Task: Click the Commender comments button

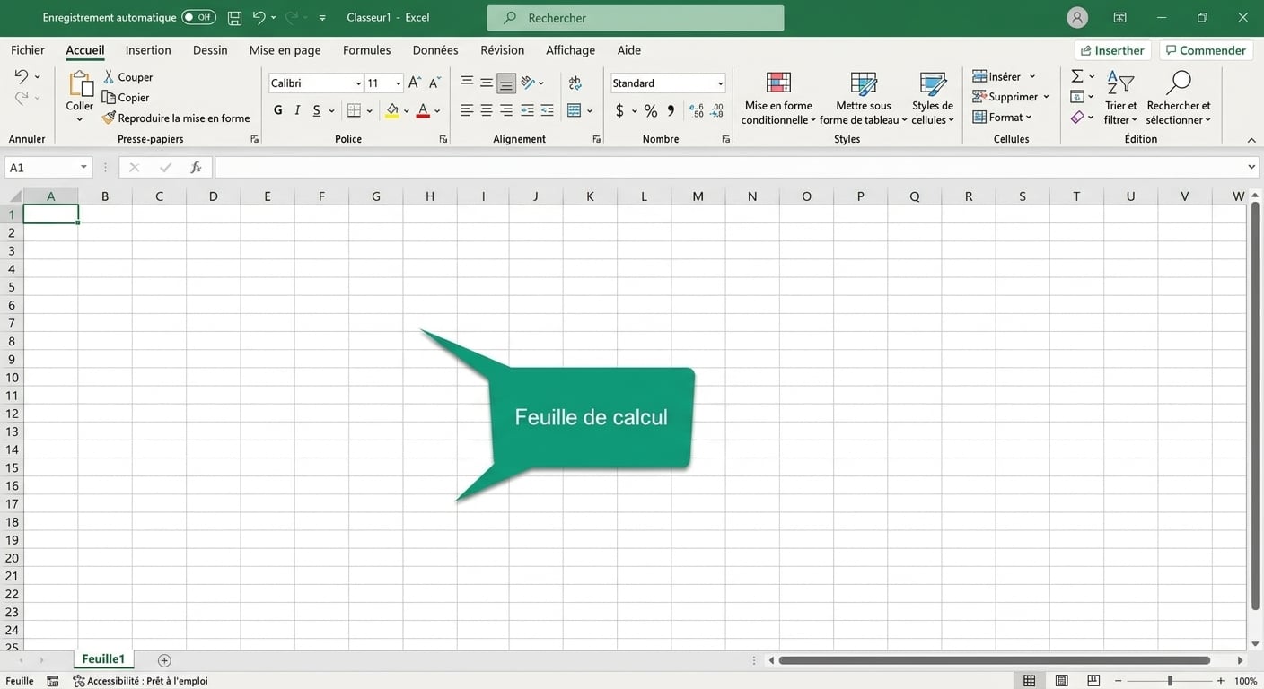Action: 1205,50
